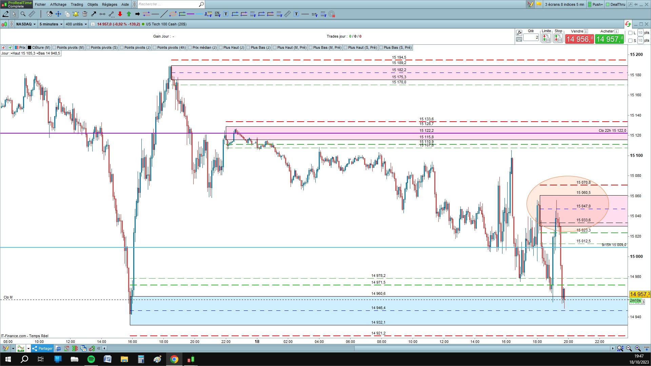Expand the 5 minutes timeframe dropdown
Image resolution: width=651 pixels, height=366 pixels.
51,24
